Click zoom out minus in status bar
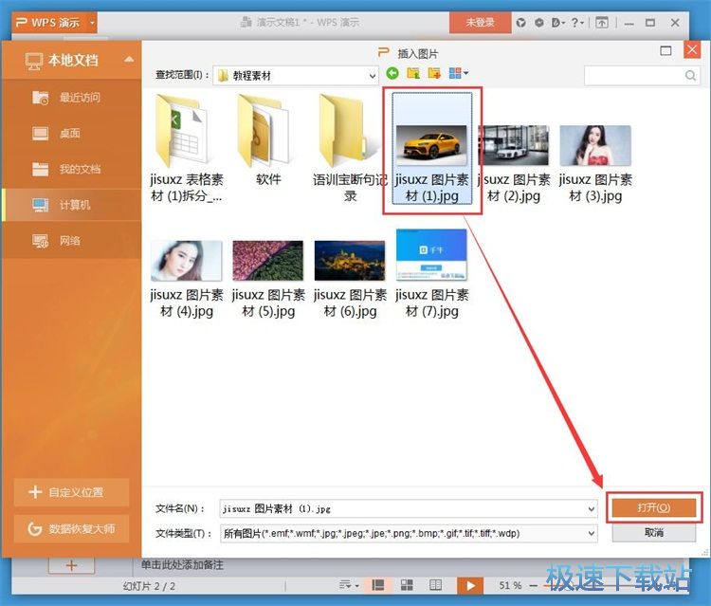This screenshot has width=711, height=606. click(533, 585)
